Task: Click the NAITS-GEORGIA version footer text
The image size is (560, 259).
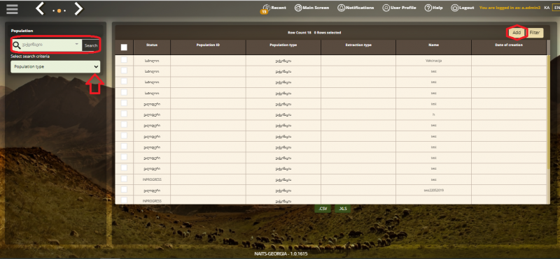Action: pos(281,254)
